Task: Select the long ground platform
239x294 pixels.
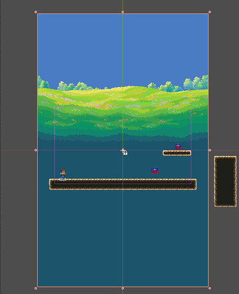Action: coord(123,184)
